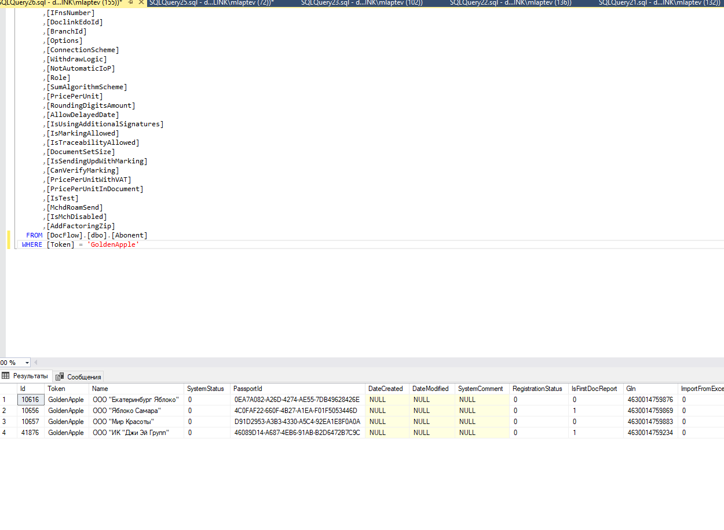Click the Token column header
724x530 pixels.
67,389
